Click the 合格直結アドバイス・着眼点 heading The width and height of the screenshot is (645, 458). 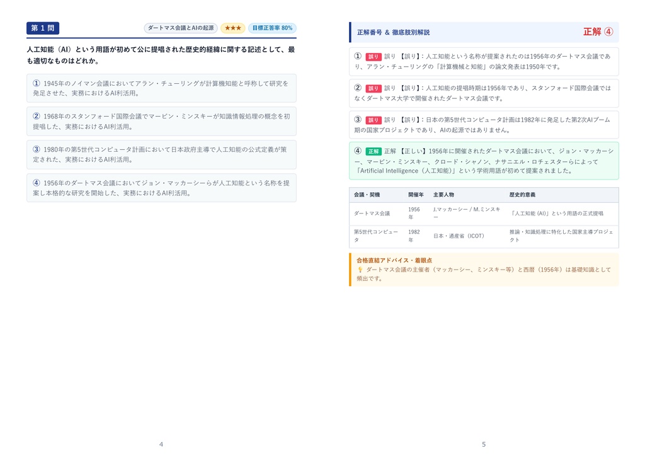coord(394,260)
